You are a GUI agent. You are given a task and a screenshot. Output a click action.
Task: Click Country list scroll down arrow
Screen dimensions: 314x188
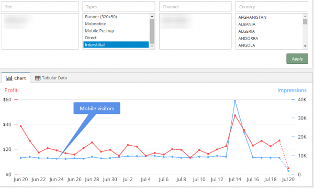(x=305, y=46)
